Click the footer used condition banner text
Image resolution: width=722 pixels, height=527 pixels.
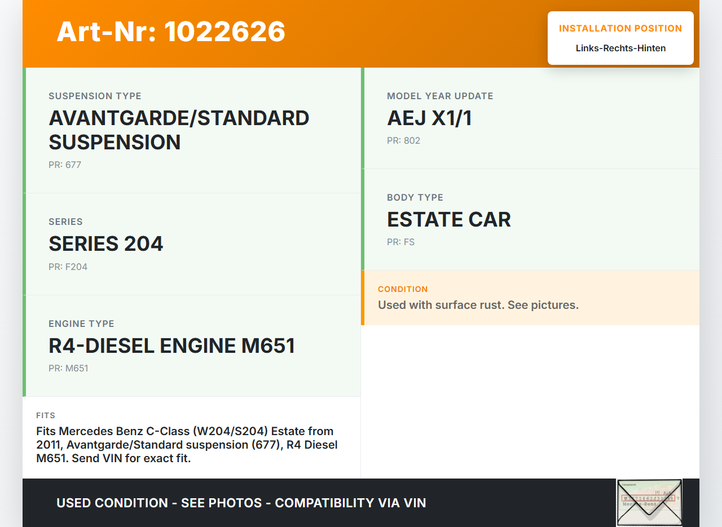tap(241, 503)
